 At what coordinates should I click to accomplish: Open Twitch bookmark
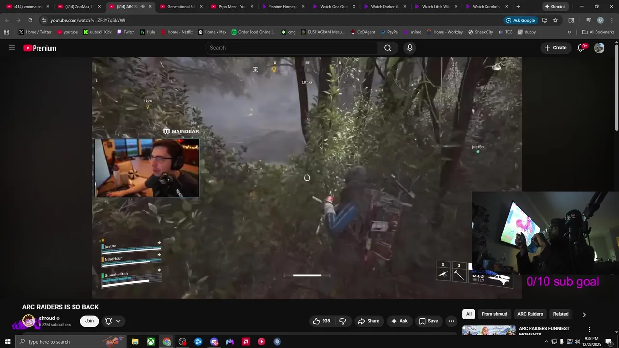tap(126, 32)
